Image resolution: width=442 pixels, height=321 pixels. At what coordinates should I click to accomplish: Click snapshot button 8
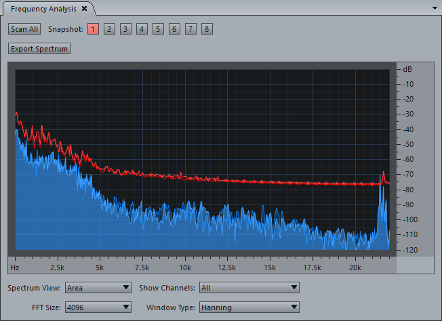(207, 29)
